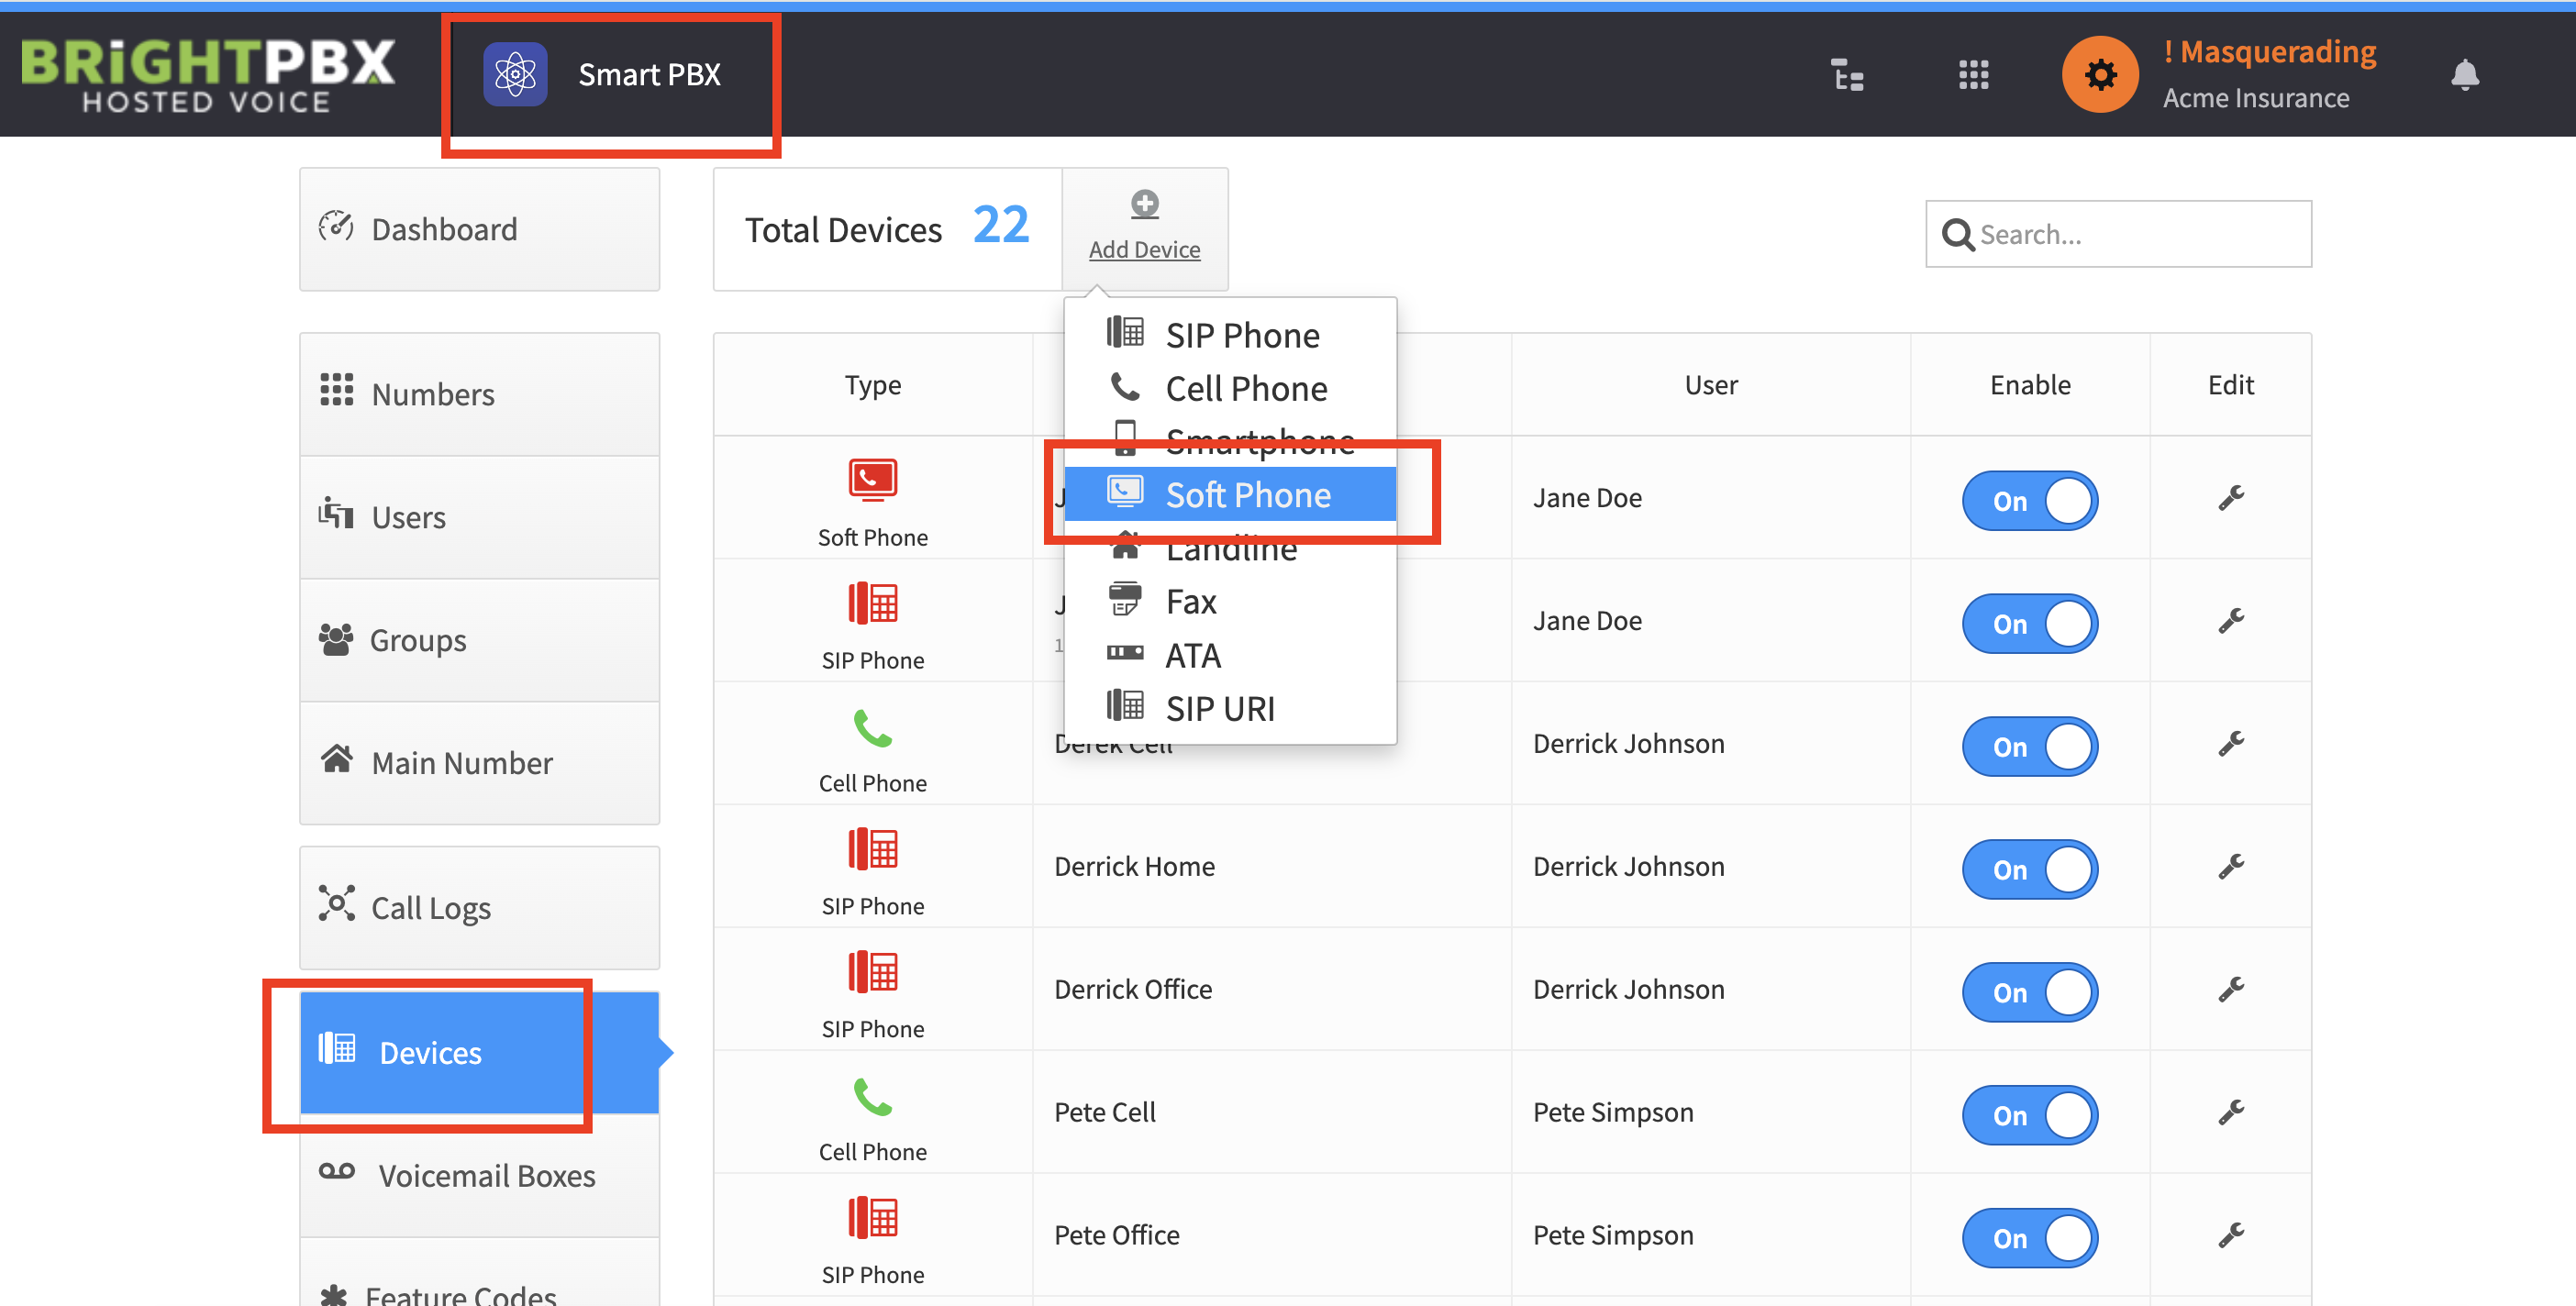2576x1306 pixels.
Task: Open the Users section
Action: click(x=479, y=517)
